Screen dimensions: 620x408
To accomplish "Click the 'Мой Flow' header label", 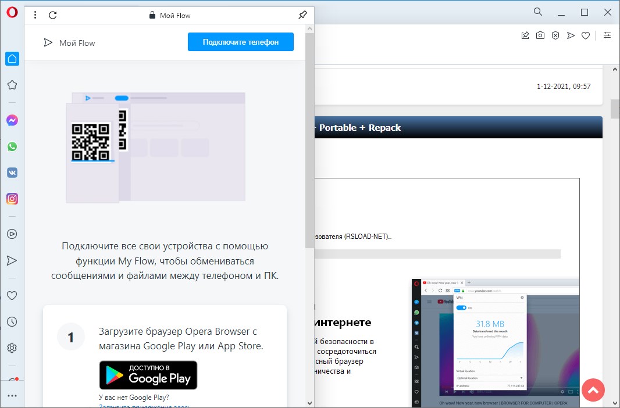I will pyautogui.click(x=77, y=43).
